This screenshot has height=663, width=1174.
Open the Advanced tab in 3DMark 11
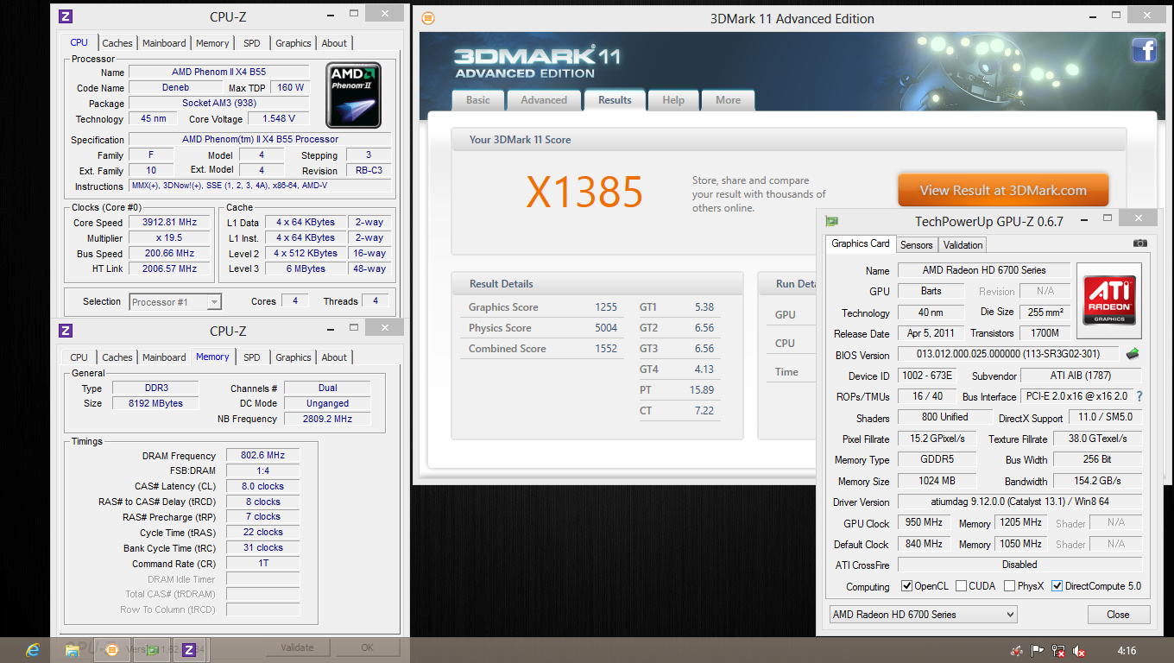click(544, 100)
